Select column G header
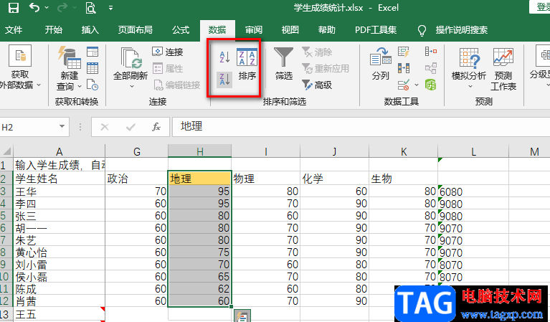 click(x=137, y=151)
